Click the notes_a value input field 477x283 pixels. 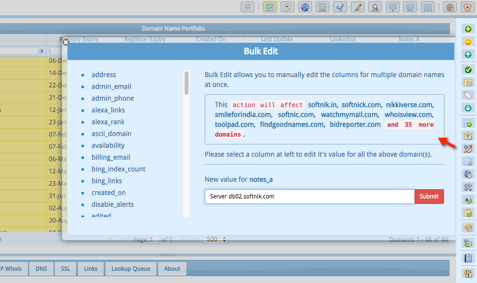(310, 197)
